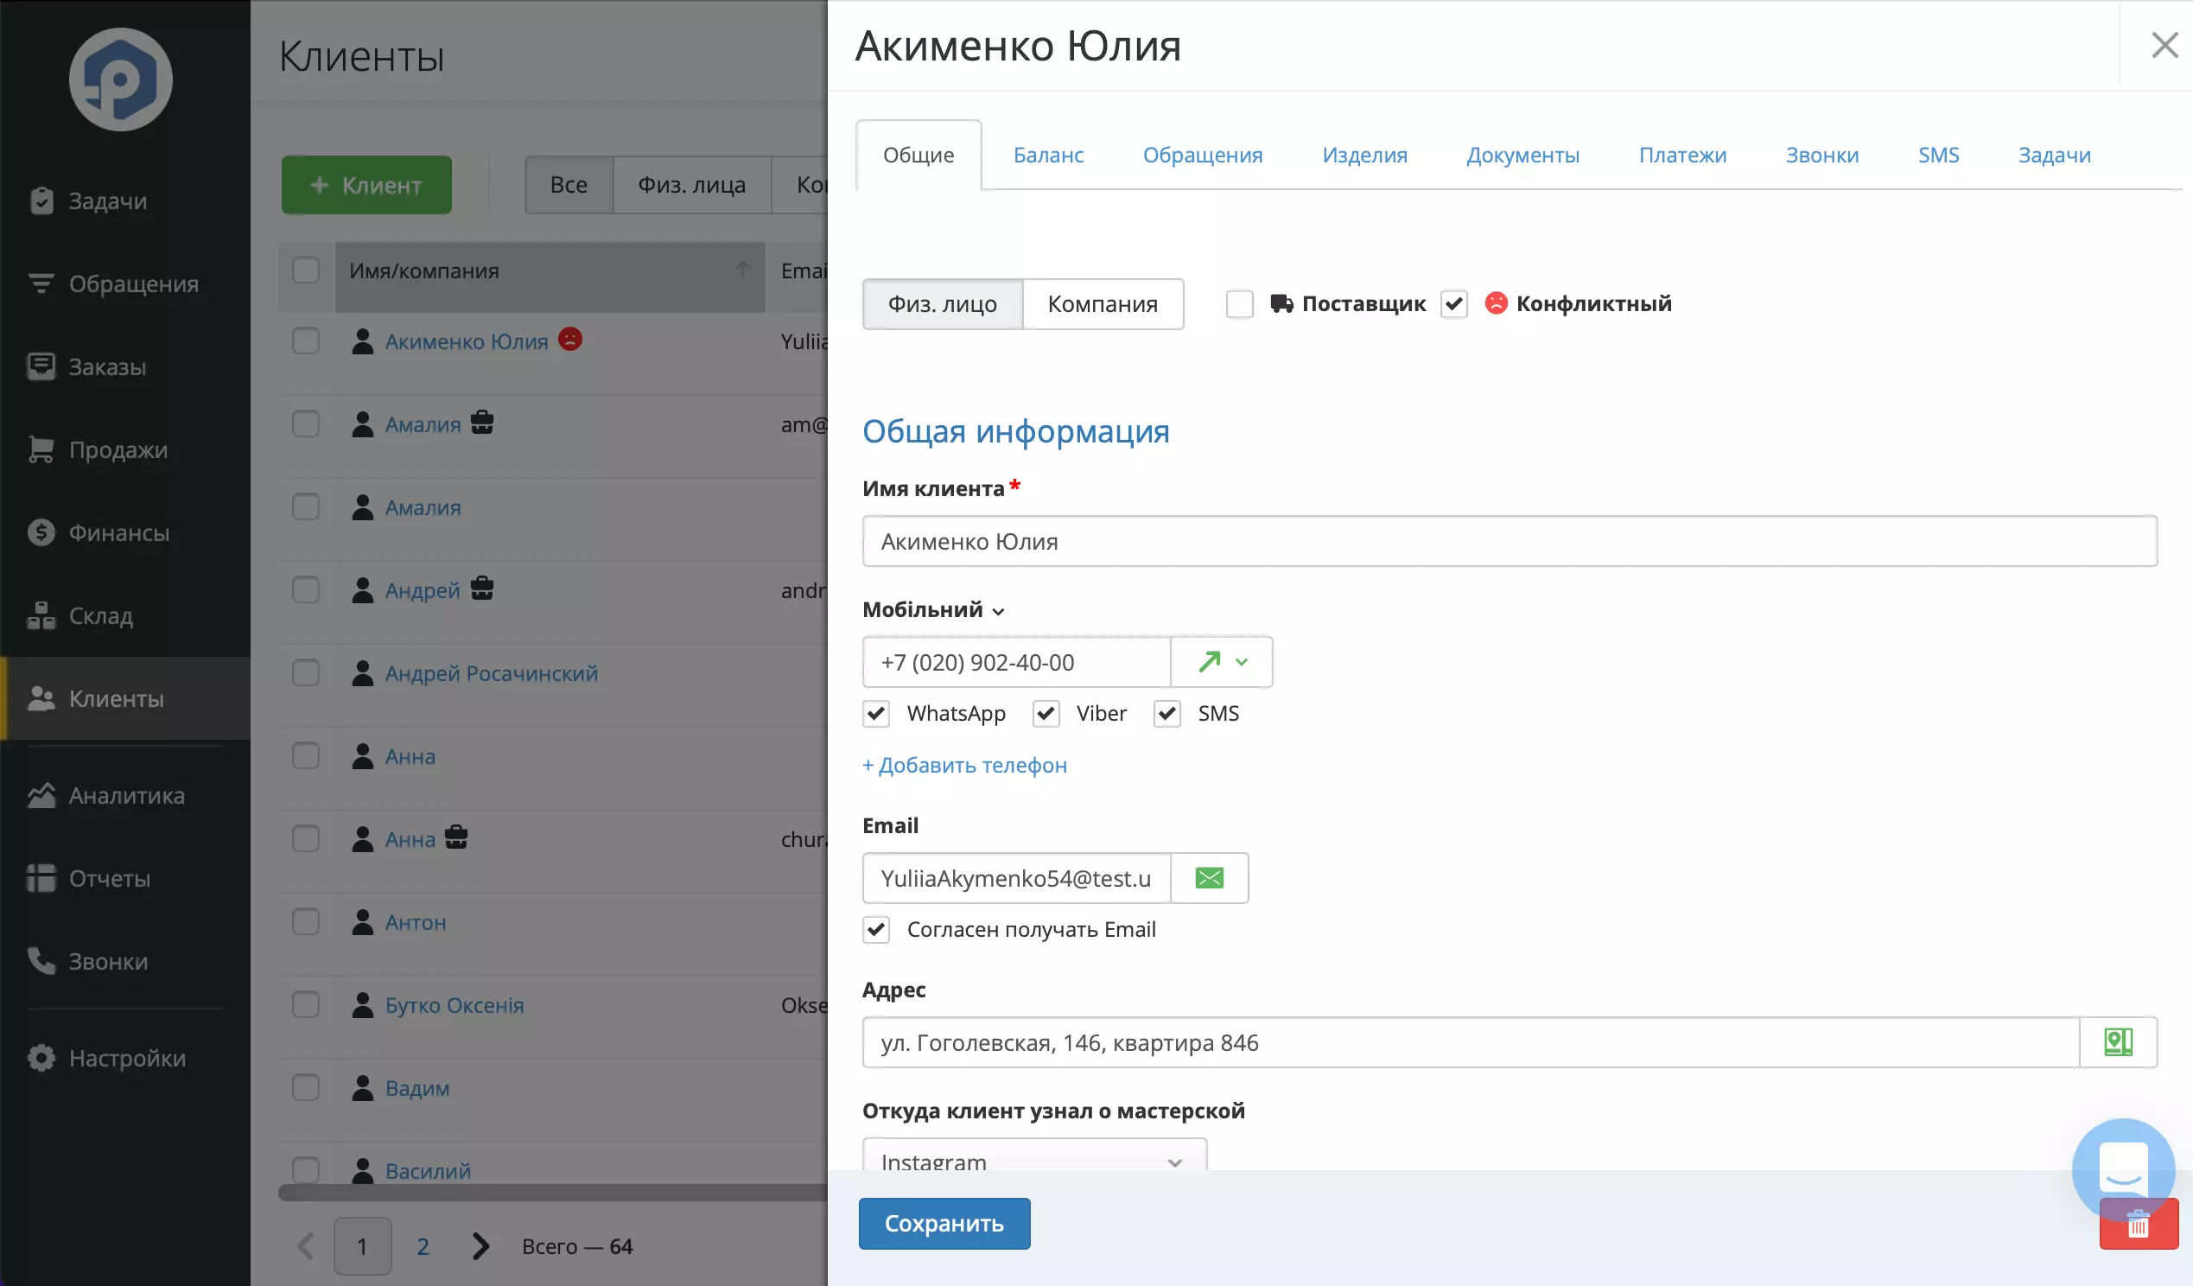
Task: Click the green send email envelope icon
Action: click(1210, 878)
